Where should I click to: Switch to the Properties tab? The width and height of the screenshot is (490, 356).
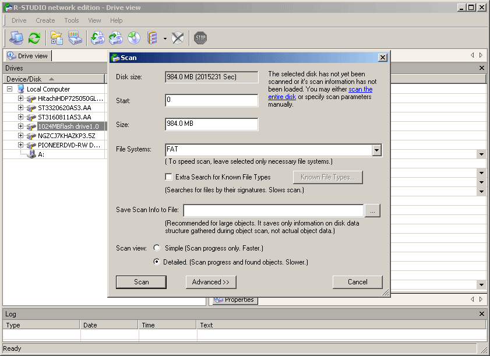[235, 299]
